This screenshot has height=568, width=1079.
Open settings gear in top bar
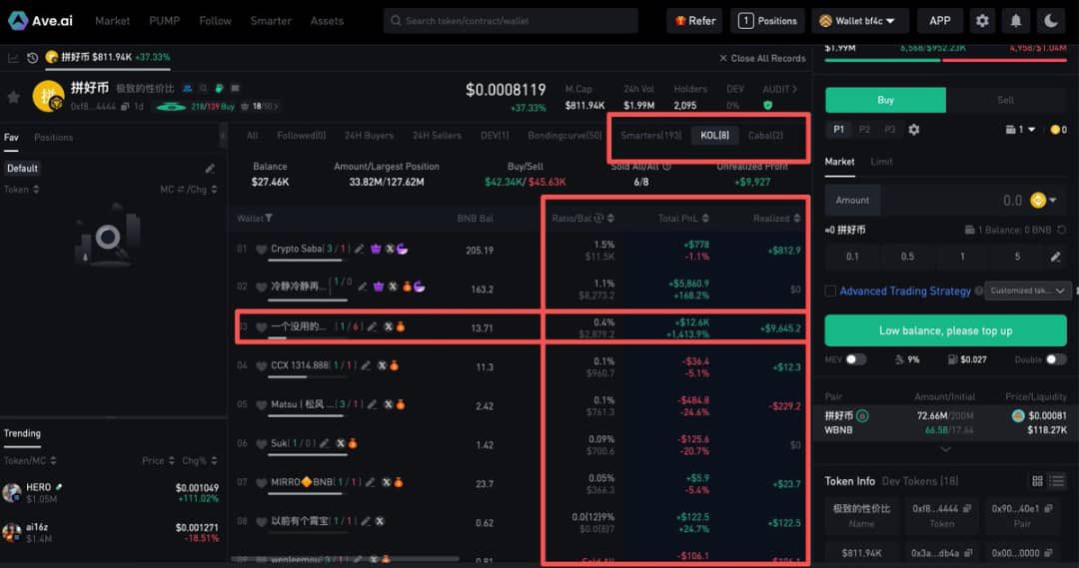coord(983,21)
